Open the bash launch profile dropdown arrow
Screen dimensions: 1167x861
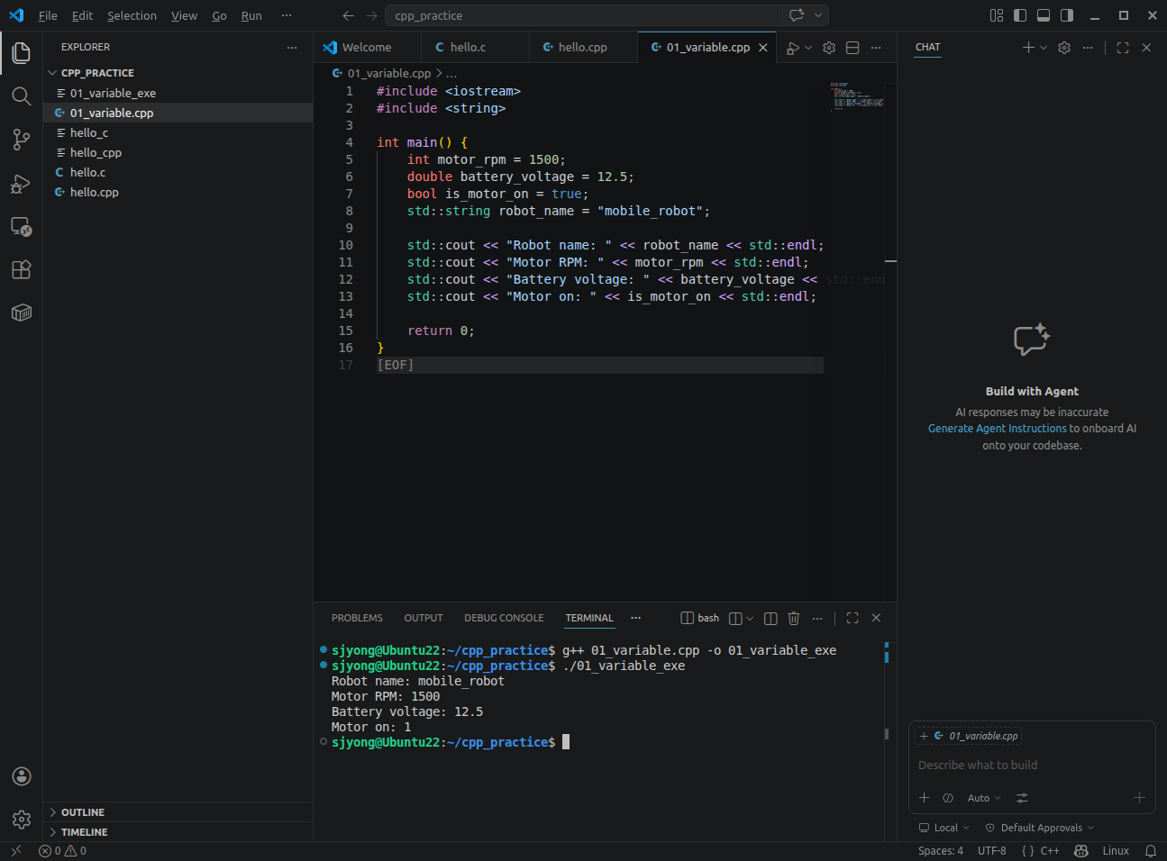750,618
